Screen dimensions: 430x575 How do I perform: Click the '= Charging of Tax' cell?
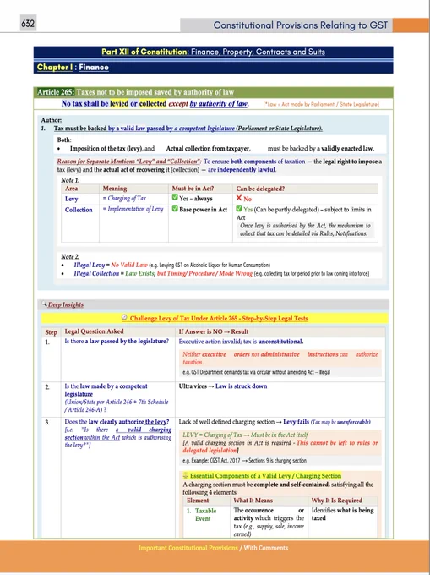click(124, 199)
